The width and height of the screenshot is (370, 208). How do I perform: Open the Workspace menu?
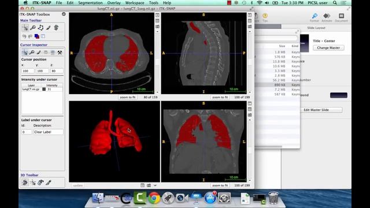135,3
